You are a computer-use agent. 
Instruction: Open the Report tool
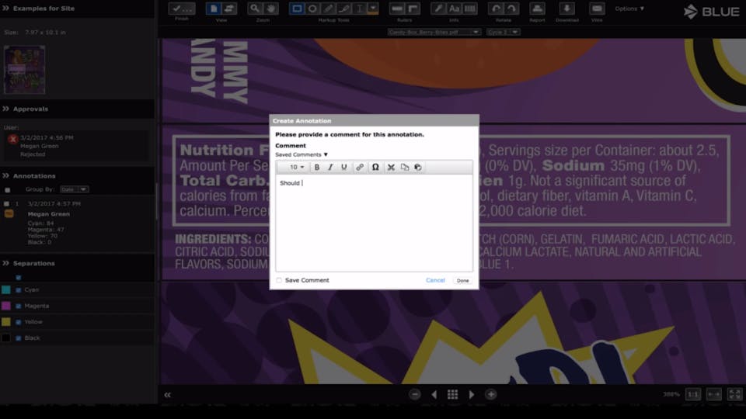pyautogui.click(x=537, y=9)
